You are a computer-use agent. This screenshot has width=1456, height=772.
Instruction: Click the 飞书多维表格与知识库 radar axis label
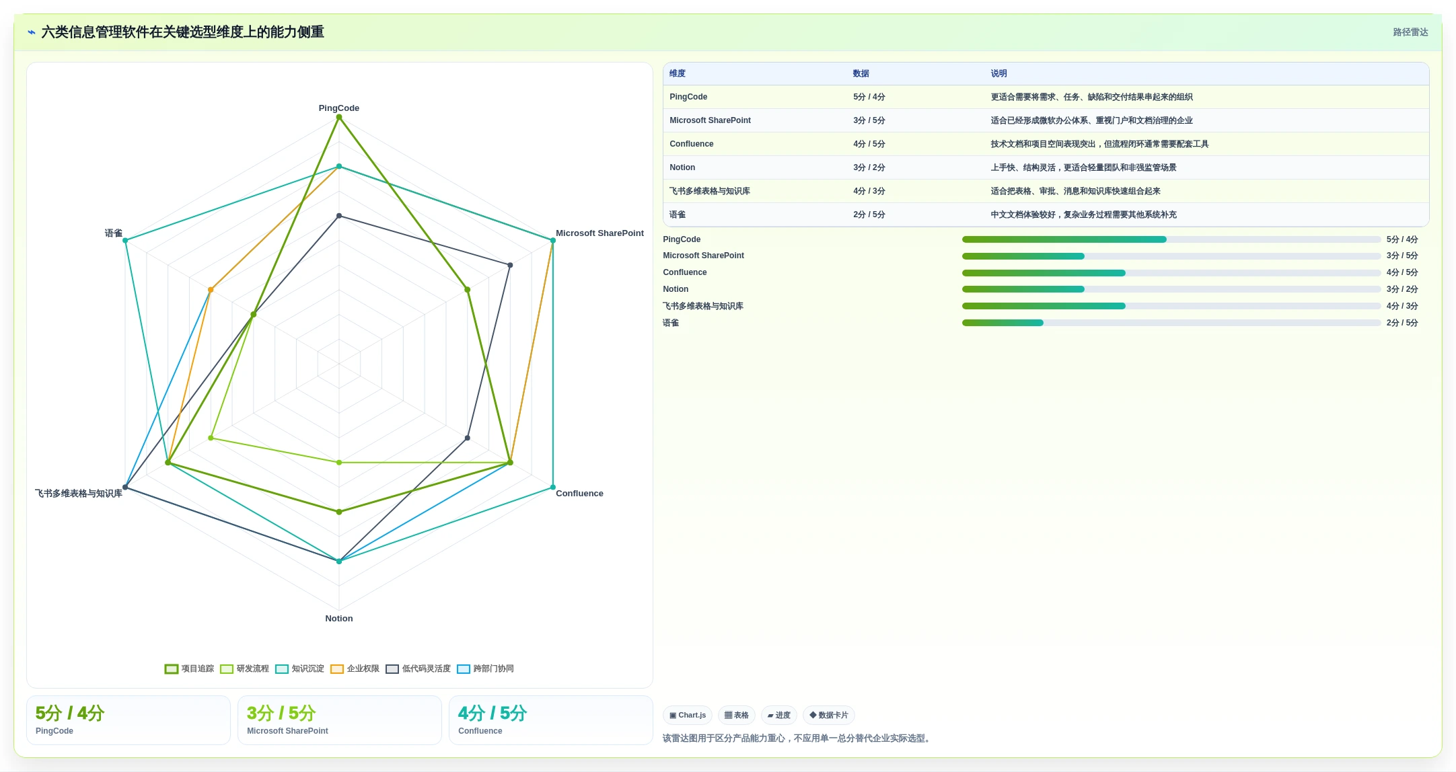[x=79, y=494]
